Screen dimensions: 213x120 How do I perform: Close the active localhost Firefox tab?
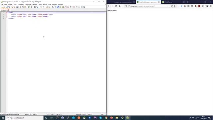pyautogui.click(x=159, y=2)
